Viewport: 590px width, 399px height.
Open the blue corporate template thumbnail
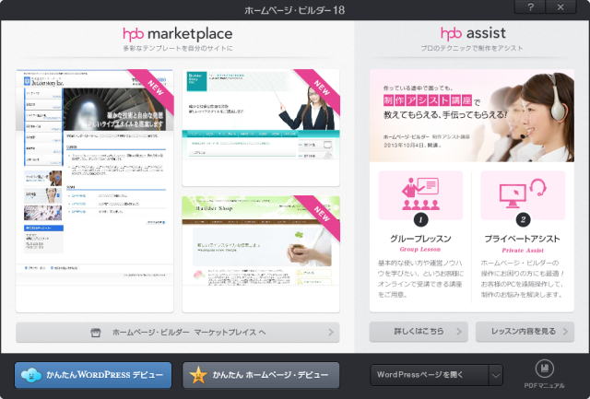95,191
